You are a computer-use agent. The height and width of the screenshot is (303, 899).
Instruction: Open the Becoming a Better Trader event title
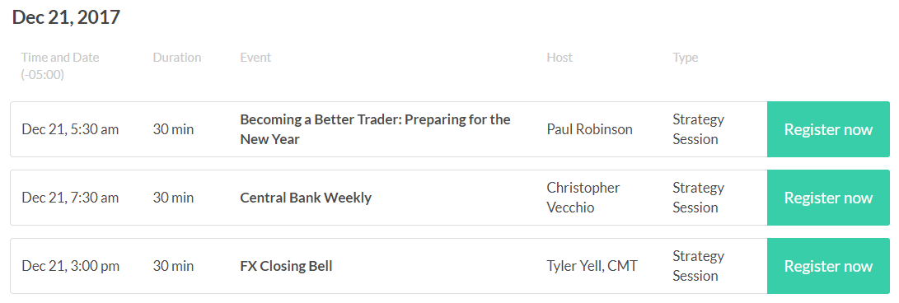click(375, 129)
